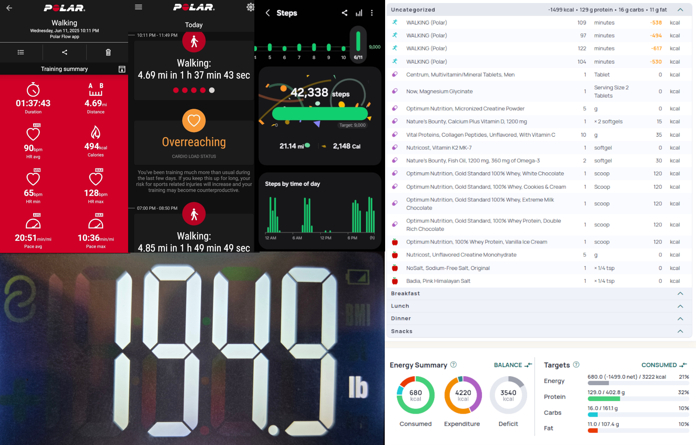The image size is (696, 445).
Task: Expand the Dinner section
Action: click(x=680, y=319)
